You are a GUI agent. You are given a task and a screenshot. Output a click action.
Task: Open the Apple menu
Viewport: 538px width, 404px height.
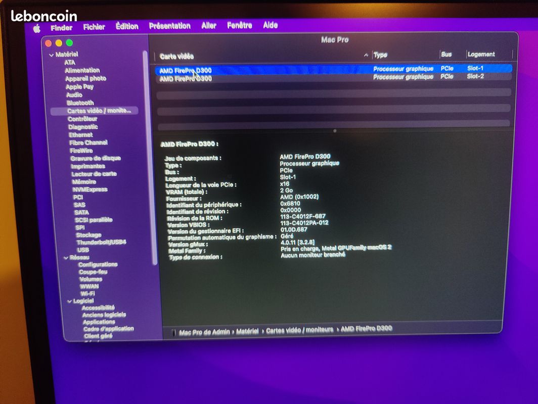37,29
